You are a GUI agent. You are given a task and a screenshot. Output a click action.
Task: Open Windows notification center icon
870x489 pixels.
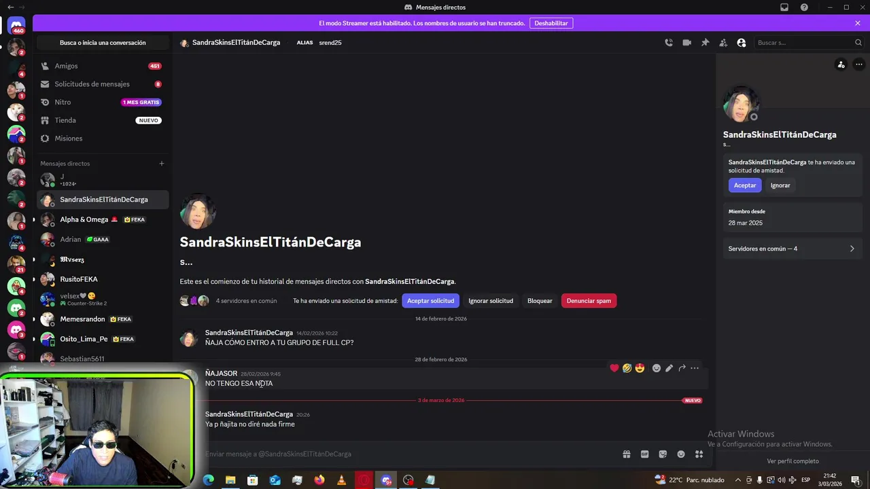click(856, 480)
